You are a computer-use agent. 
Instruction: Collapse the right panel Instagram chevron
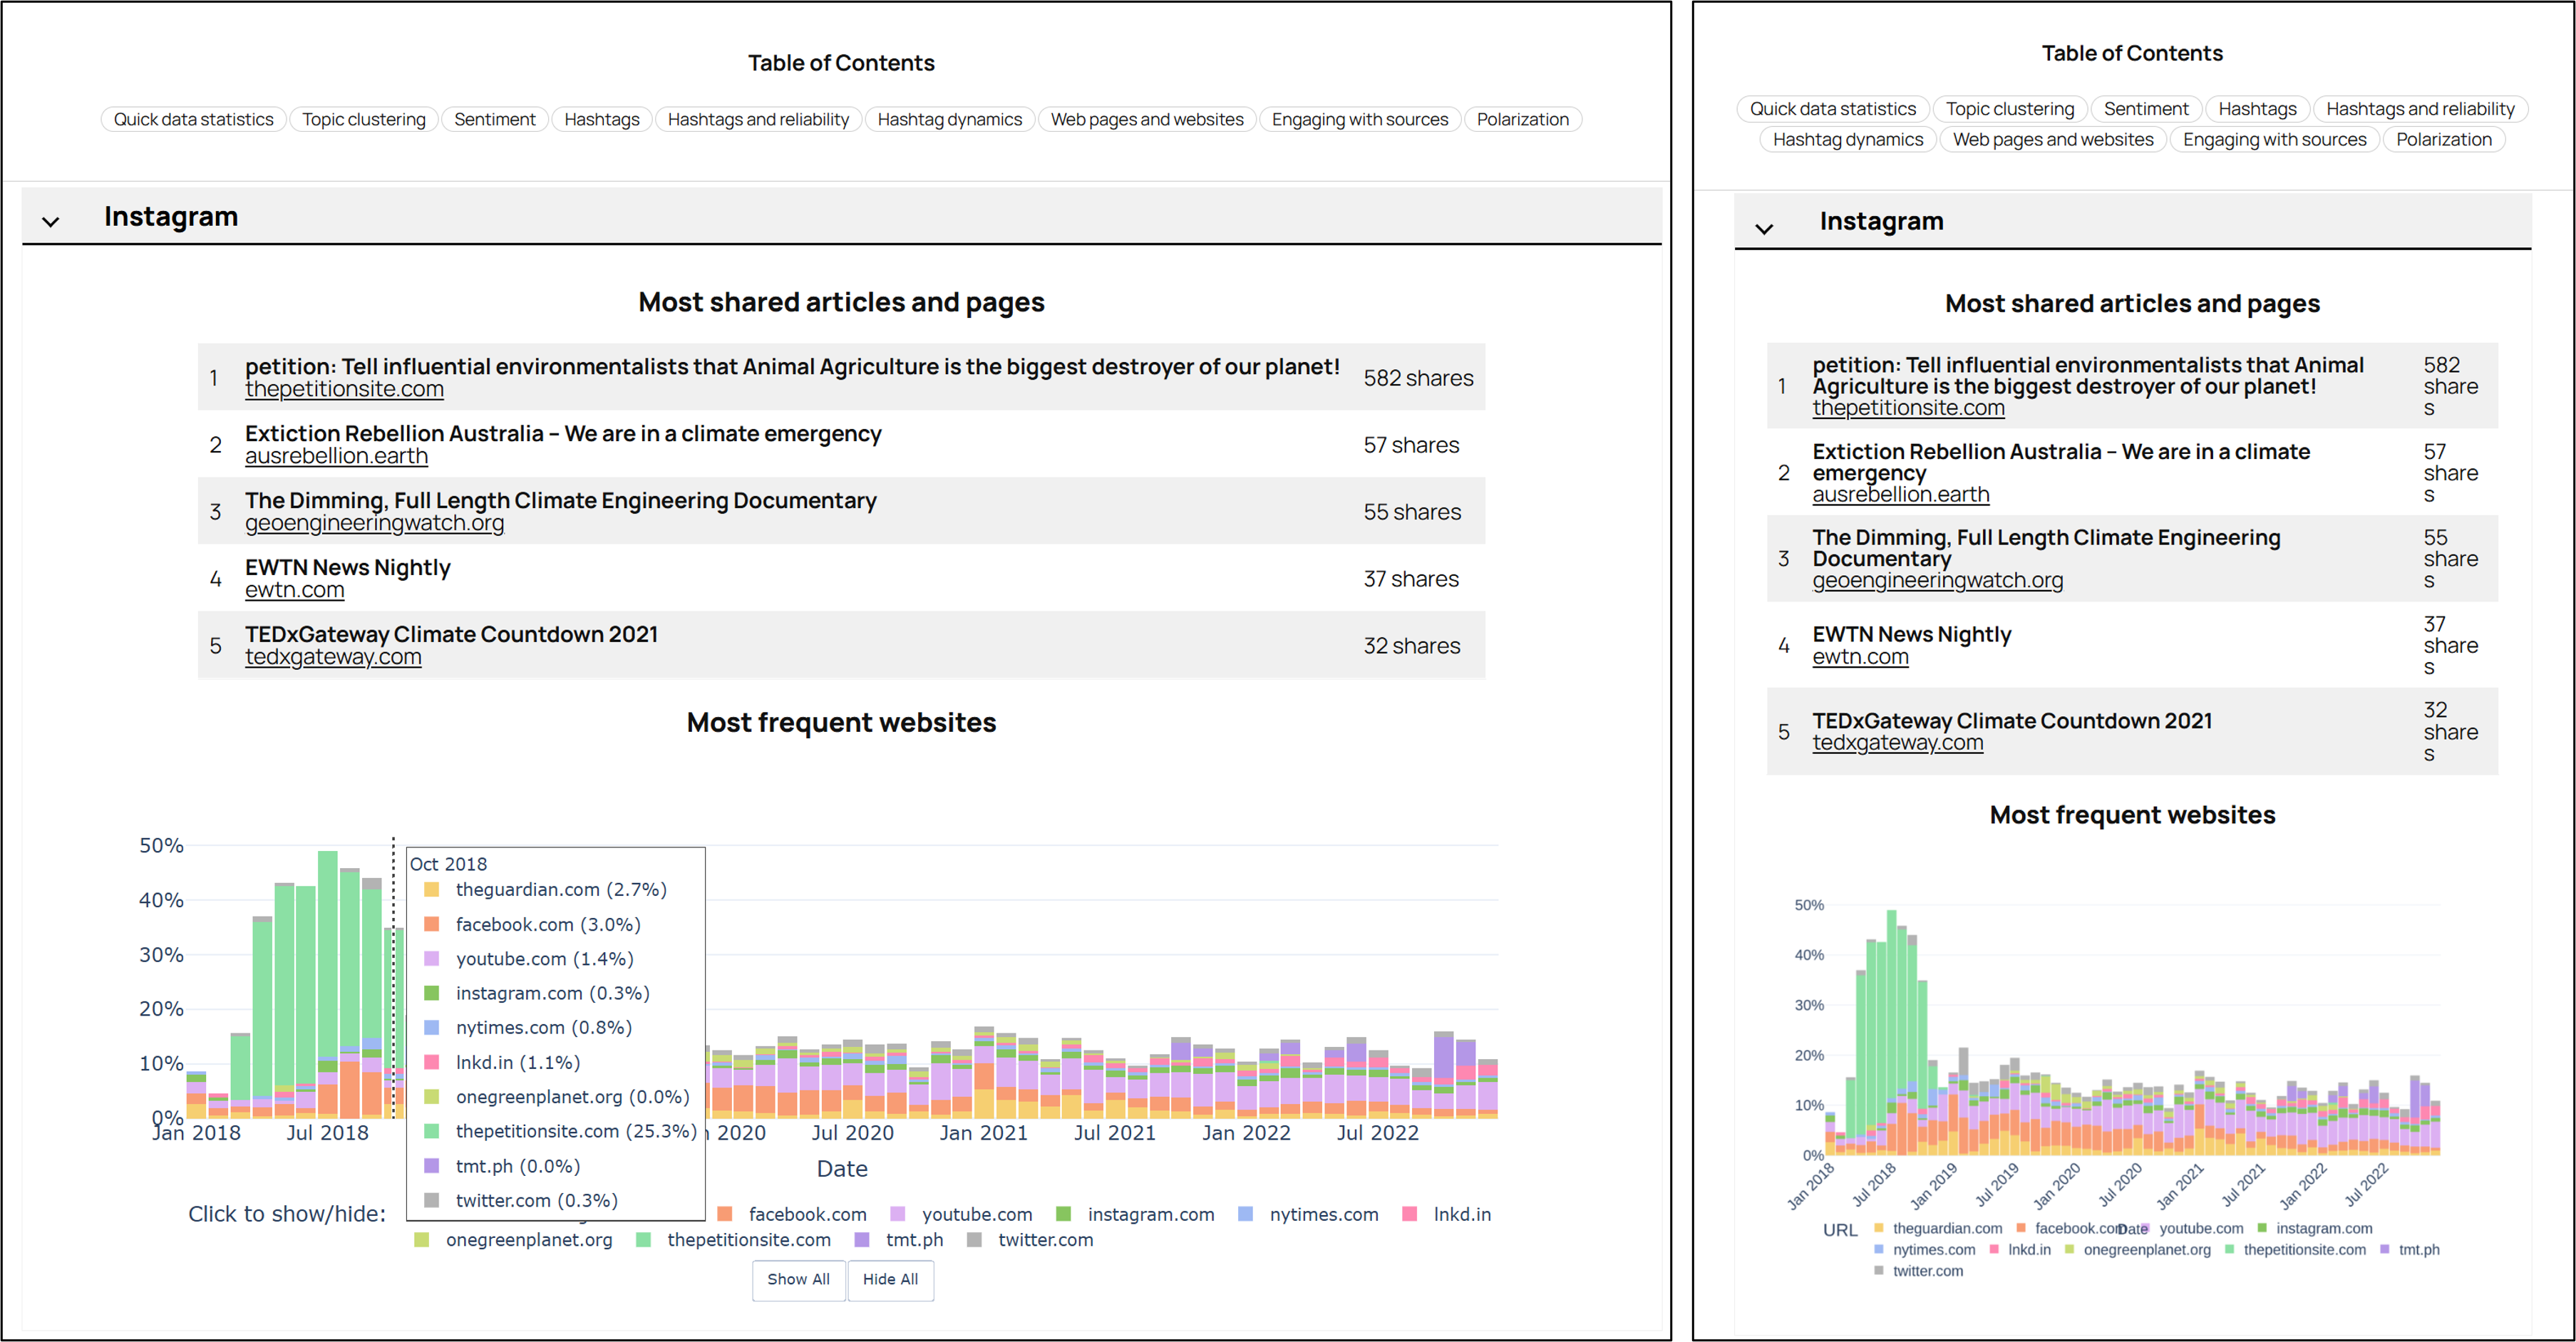1764,228
